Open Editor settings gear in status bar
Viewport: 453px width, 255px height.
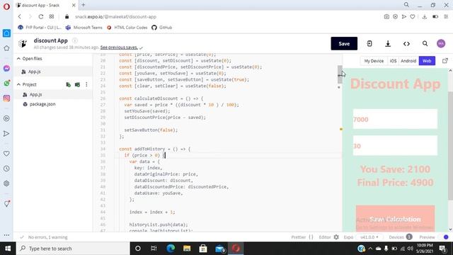pos(336,237)
